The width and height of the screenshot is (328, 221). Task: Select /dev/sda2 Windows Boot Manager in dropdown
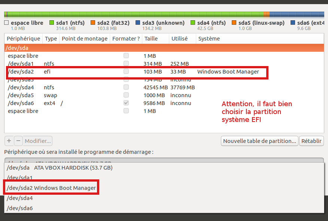[51, 188]
